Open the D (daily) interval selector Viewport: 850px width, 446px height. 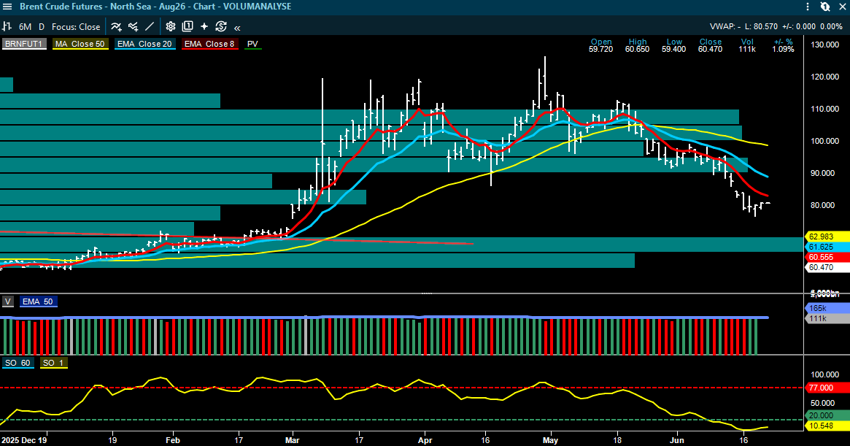[x=42, y=26]
